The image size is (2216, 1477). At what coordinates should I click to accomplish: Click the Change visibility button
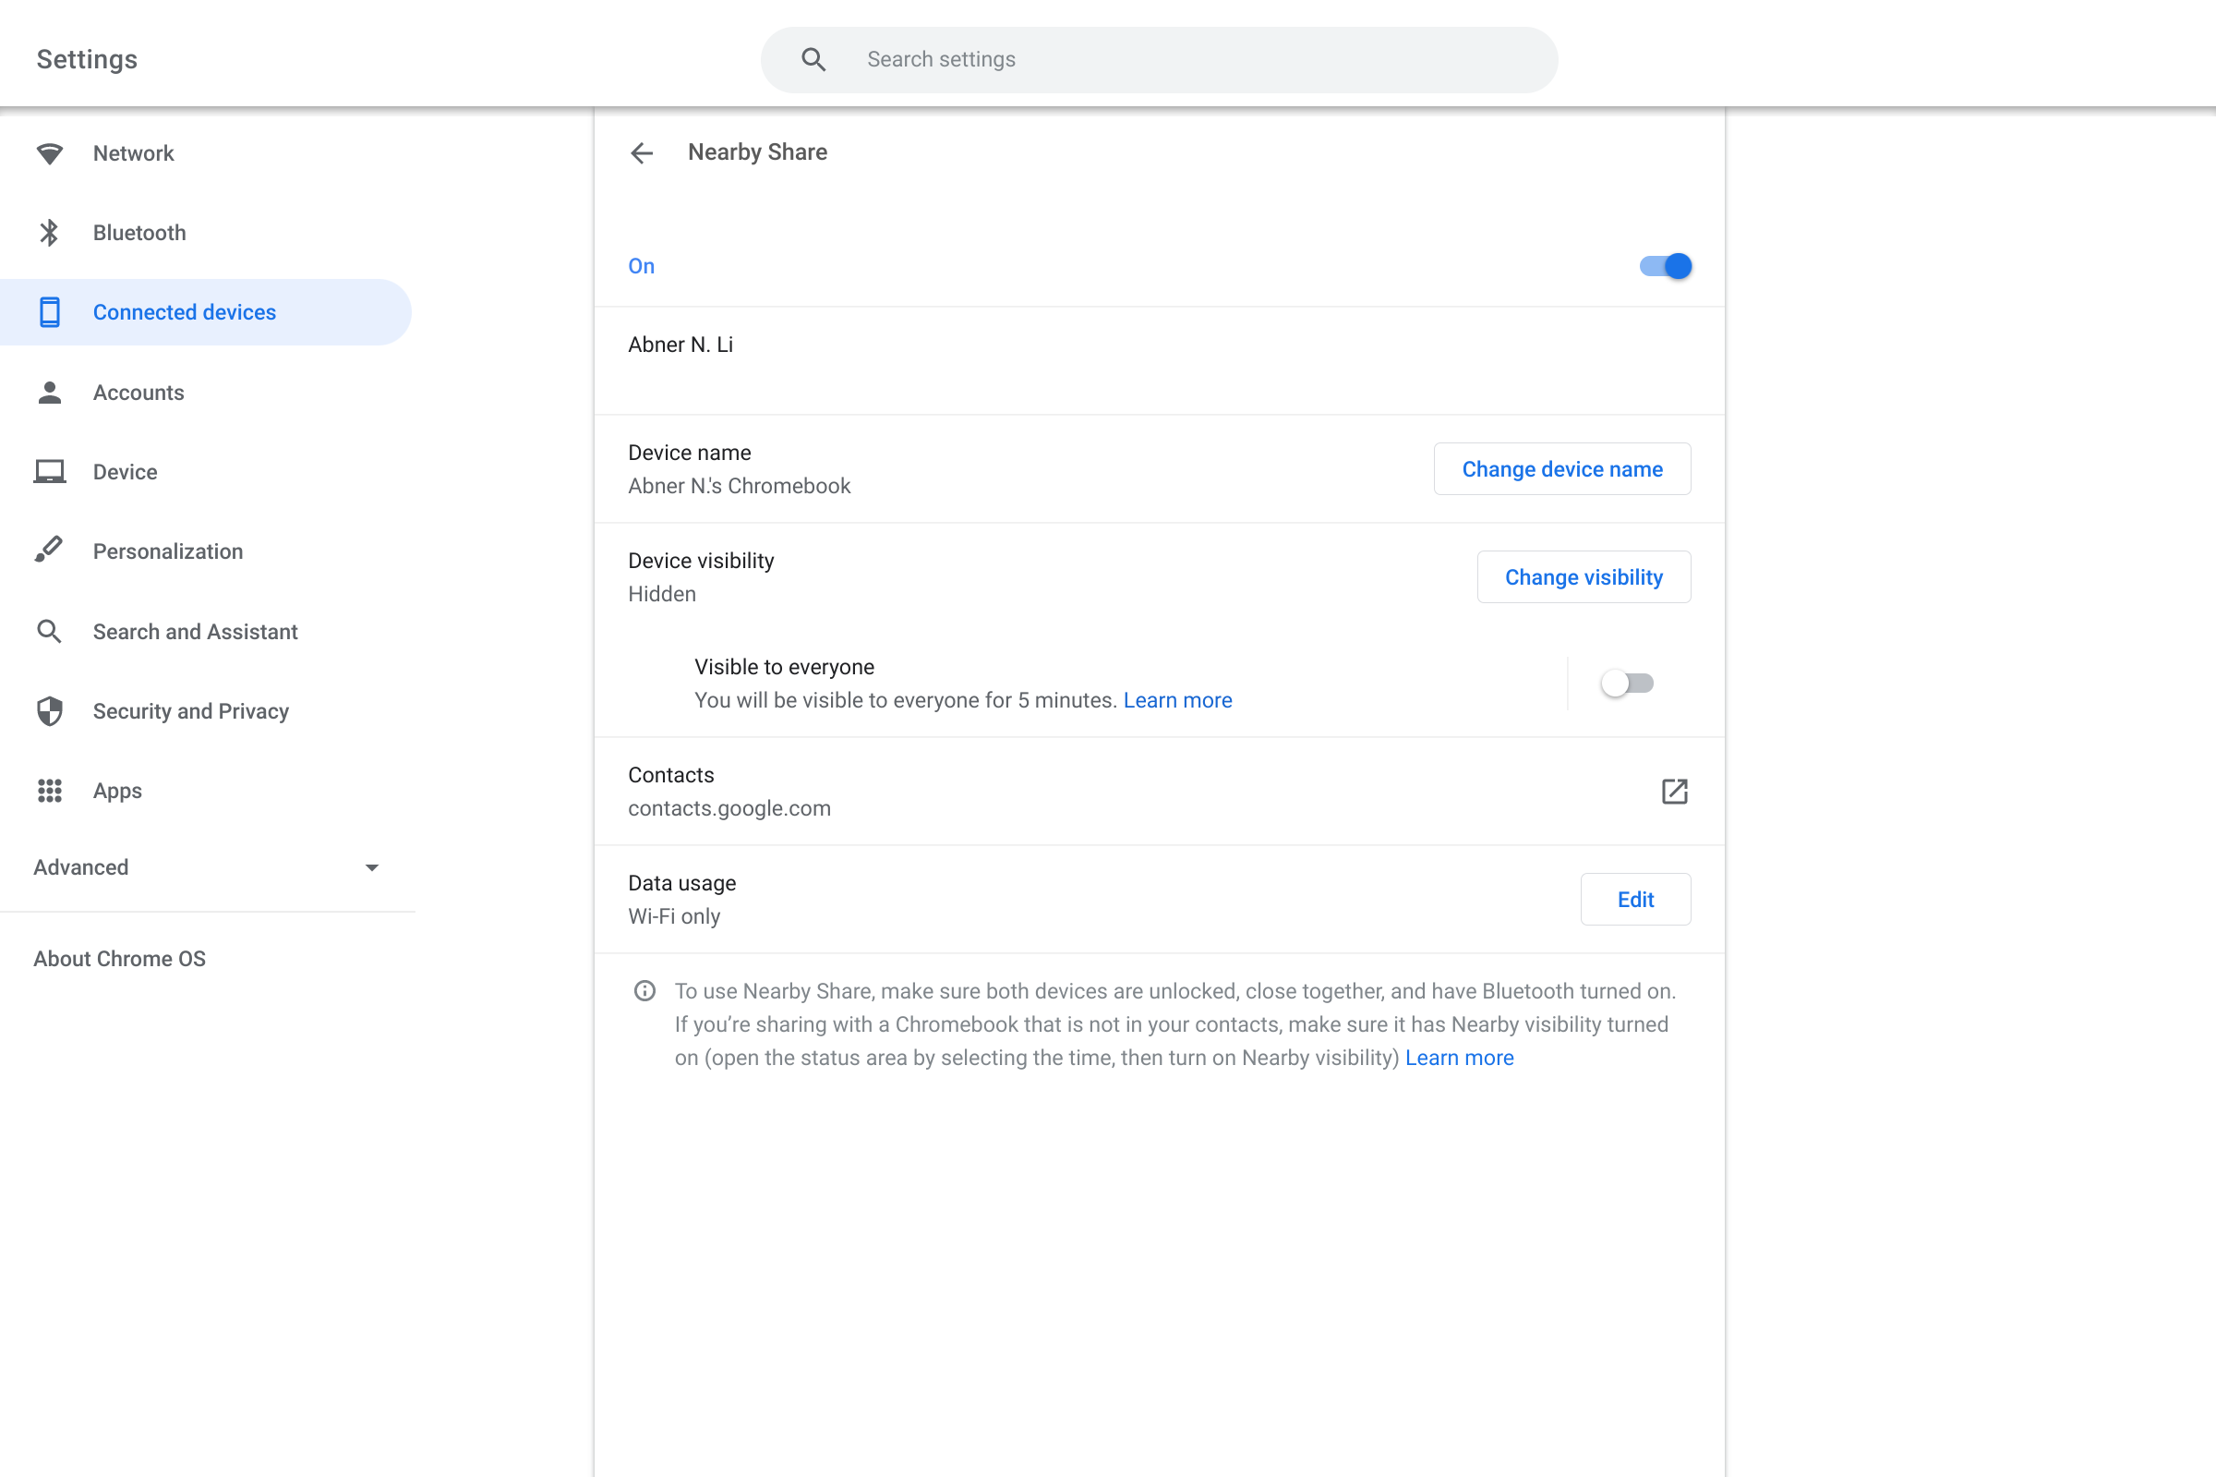coord(1584,577)
